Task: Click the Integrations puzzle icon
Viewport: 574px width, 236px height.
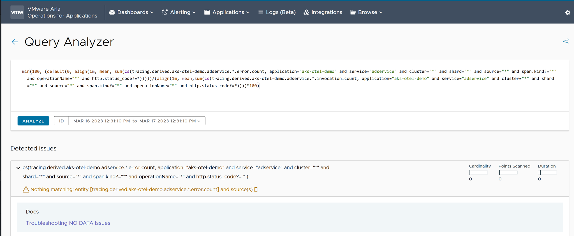Action: tap(306, 12)
